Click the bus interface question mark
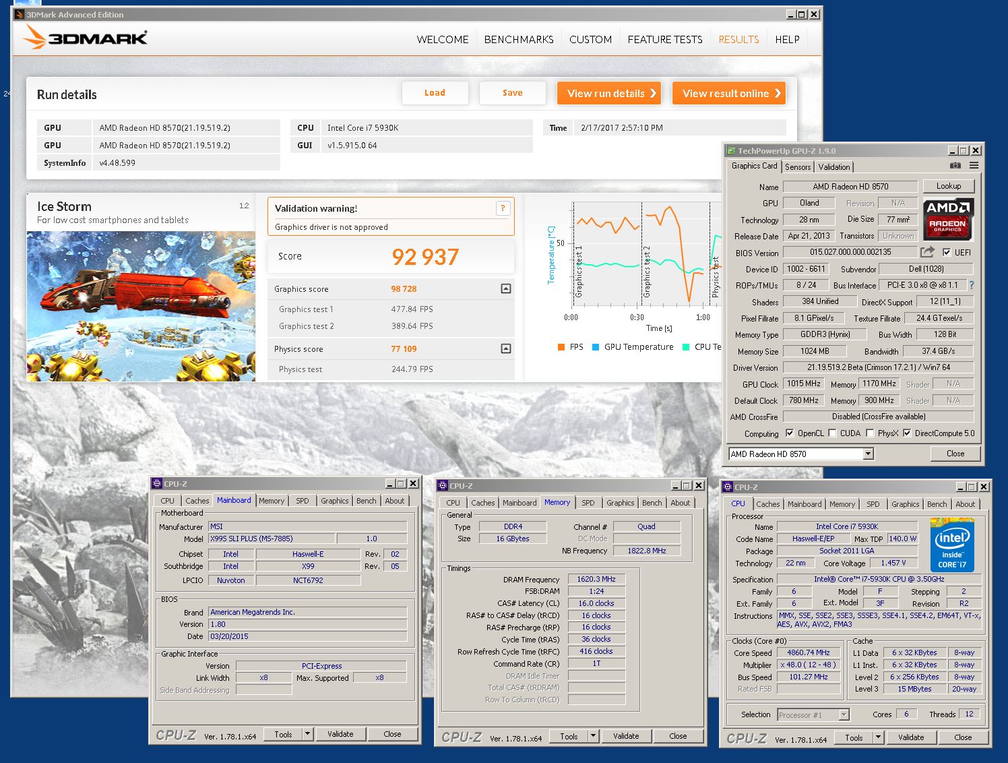The height and width of the screenshot is (763, 1008). (x=972, y=285)
